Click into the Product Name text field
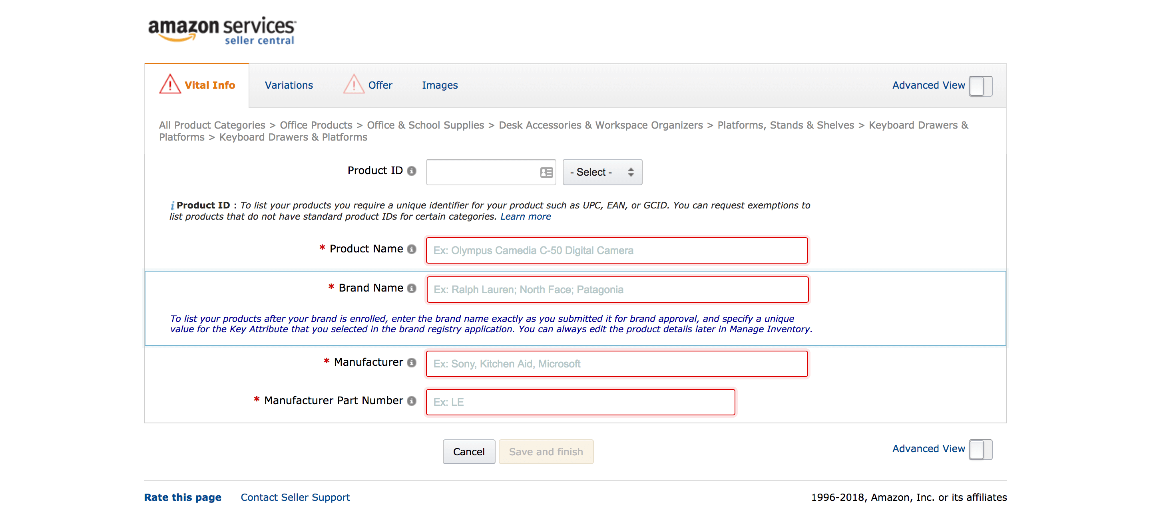The width and height of the screenshot is (1151, 520). point(617,250)
